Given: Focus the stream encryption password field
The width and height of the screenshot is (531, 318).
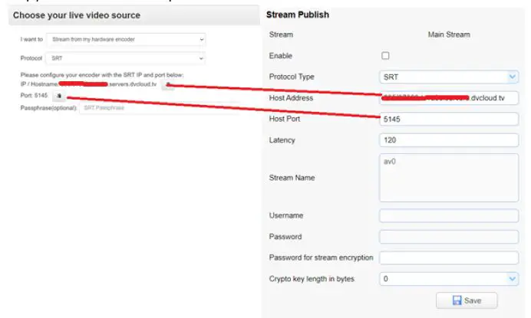Looking at the screenshot, I should (449, 257).
